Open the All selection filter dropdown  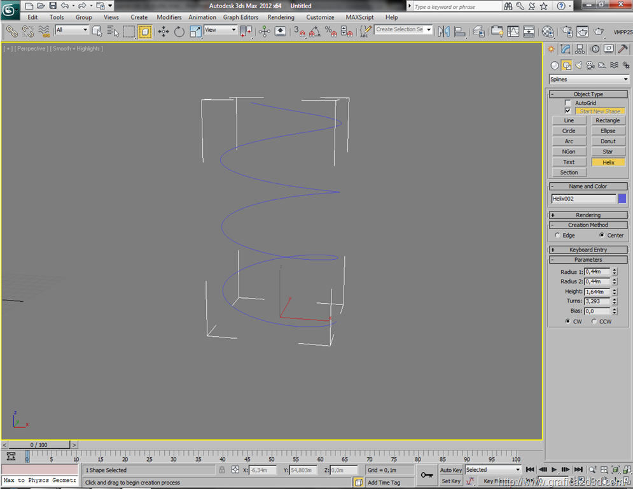point(72,30)
